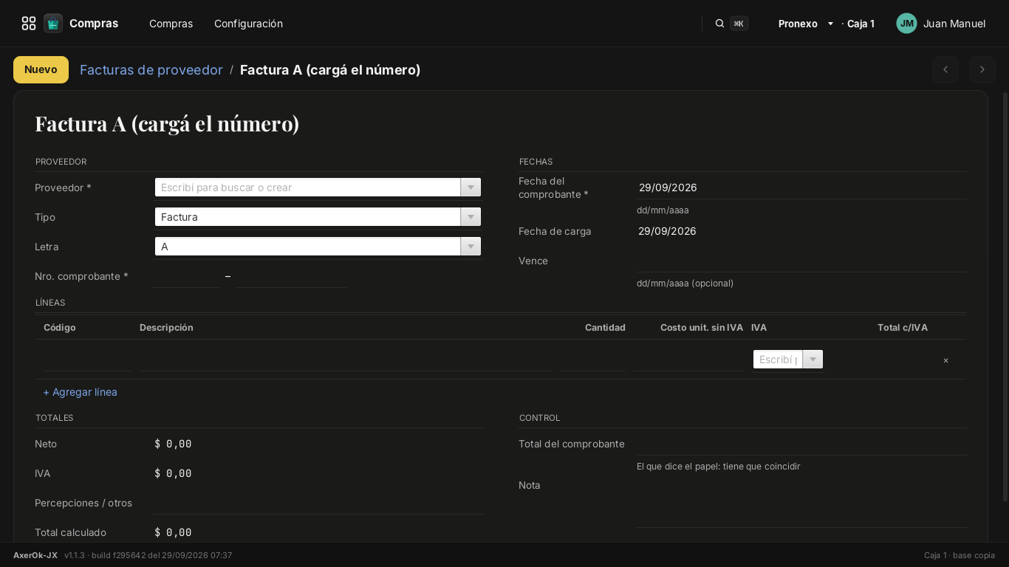
Task: Expand the Proveedor dropdown arrow
Action: tap(471, 188)
